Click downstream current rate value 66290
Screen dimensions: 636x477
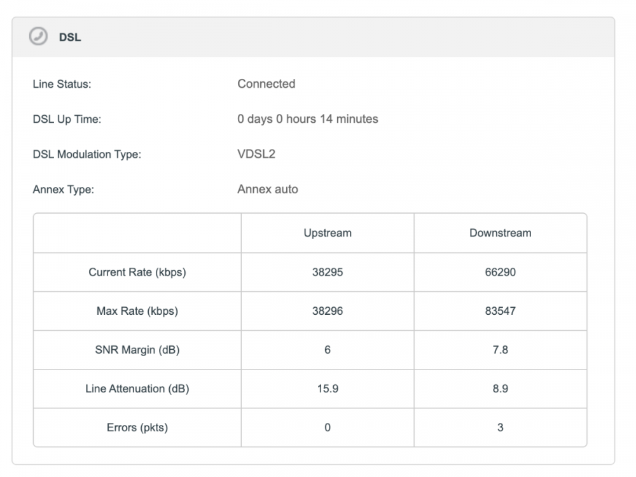pyautogui.click(x=500, y=272)
